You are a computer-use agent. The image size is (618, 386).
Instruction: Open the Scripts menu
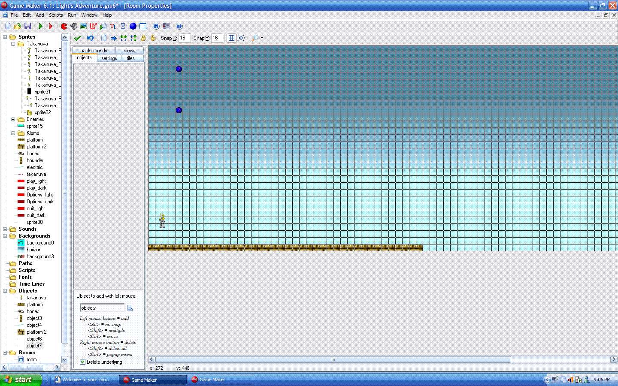pos(56,15)
